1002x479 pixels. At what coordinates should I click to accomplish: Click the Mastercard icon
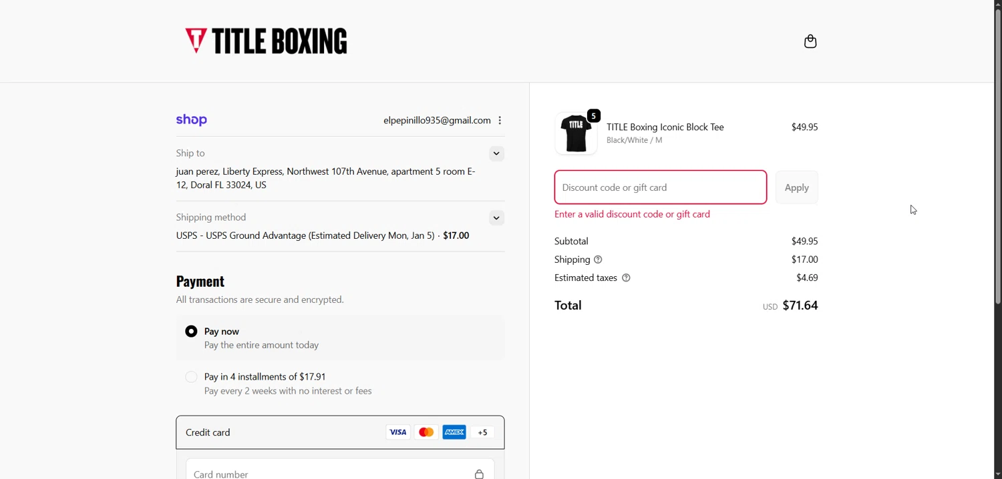pyautogui.click(x=426, y=432)
